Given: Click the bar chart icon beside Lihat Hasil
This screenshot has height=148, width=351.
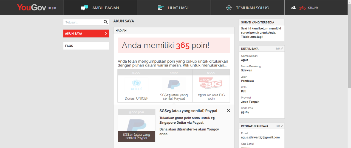Looking at the screenshot, I should 161,8.
